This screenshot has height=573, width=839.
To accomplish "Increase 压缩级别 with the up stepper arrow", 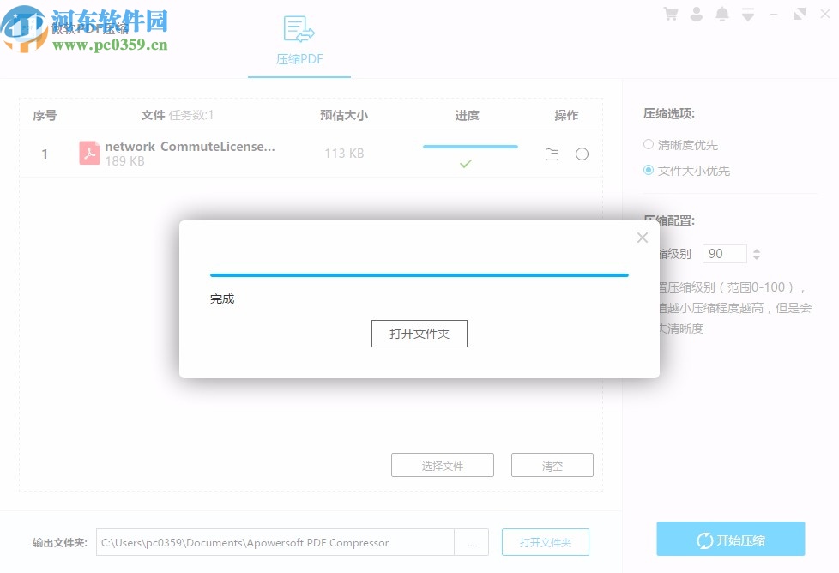I will (x=756, y=249).
